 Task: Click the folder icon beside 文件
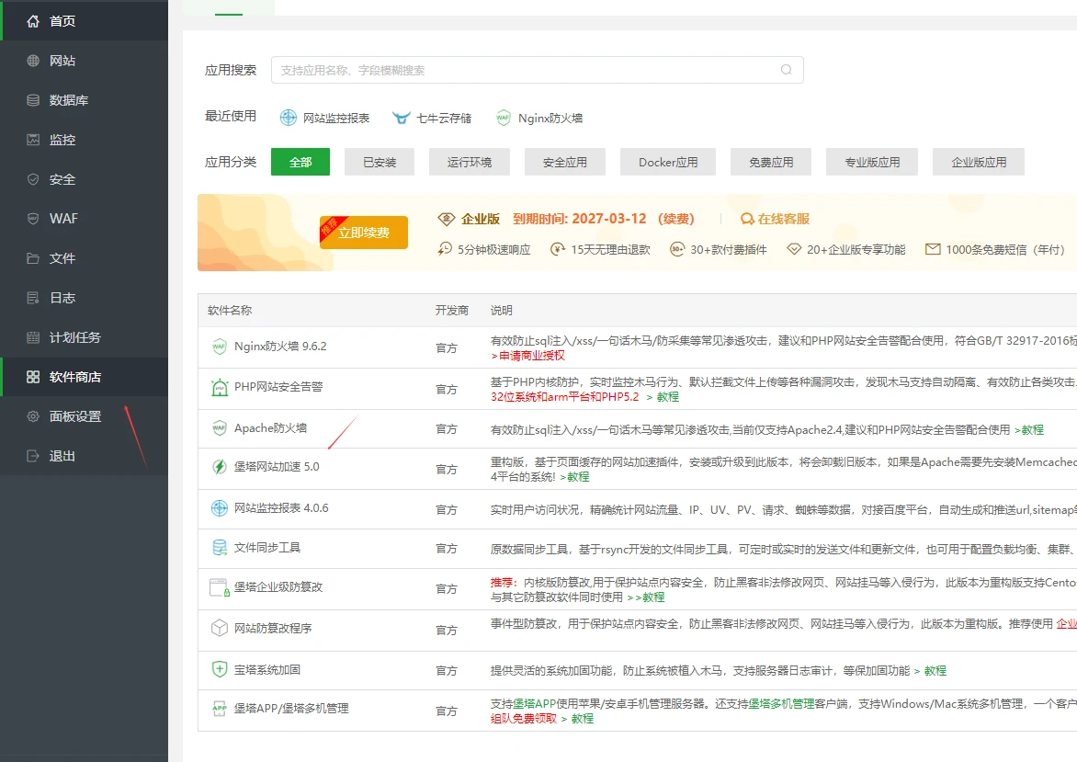32,258
